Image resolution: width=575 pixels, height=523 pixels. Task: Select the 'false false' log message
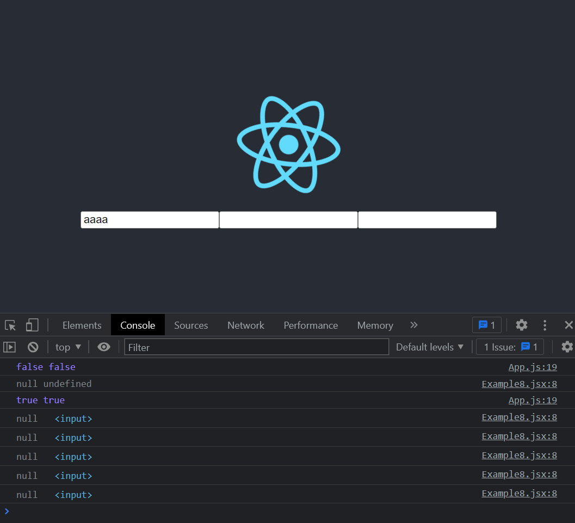click(x=46, y=367)
